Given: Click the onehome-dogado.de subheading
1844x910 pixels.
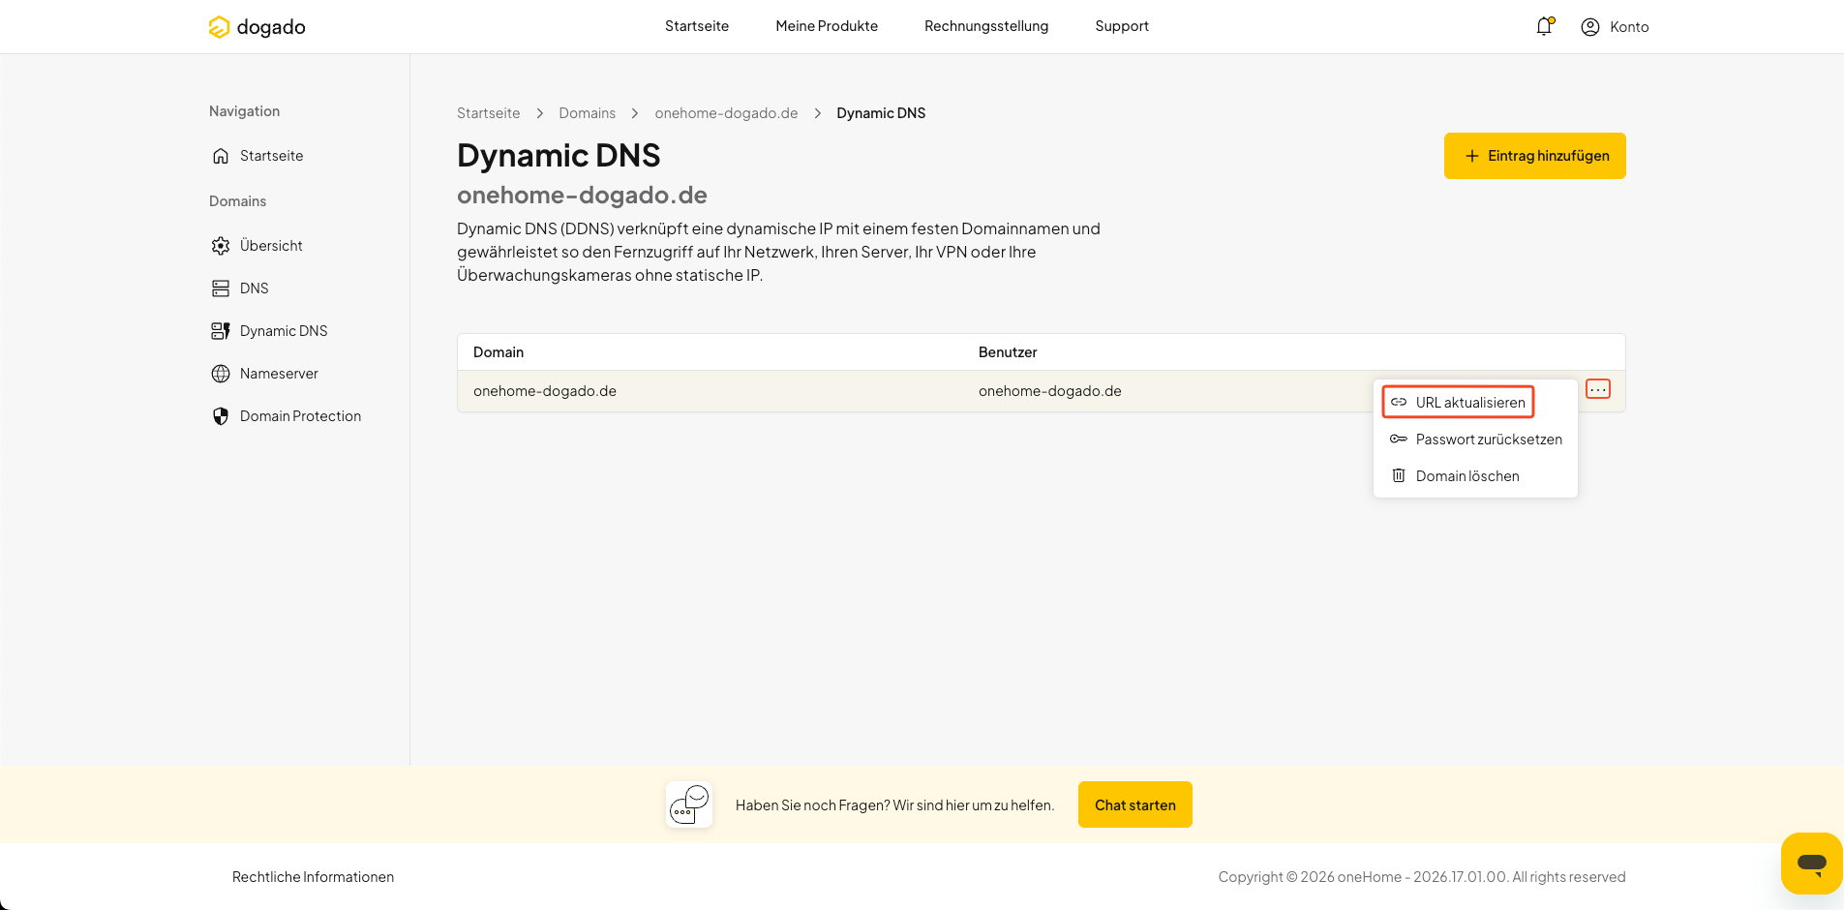Looking at the screenshot, I should pyautogui.click(x=582, y=196).
